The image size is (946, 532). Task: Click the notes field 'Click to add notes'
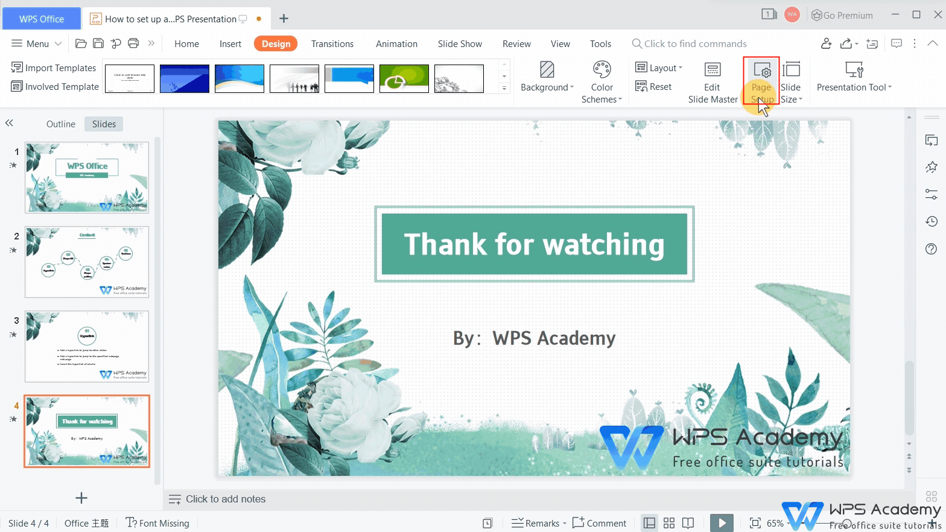(x=226, y=499)
